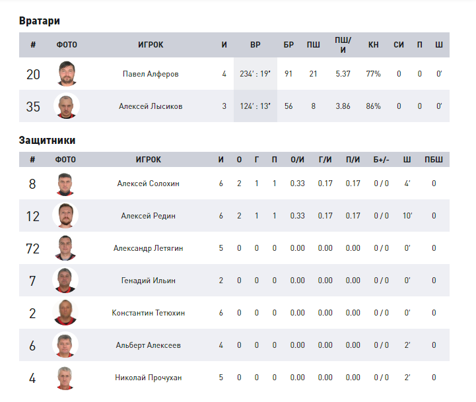This screenshot has height=402, width=476.
Task: Open Павел Алферов's player photo
Action: coord(67,74)
